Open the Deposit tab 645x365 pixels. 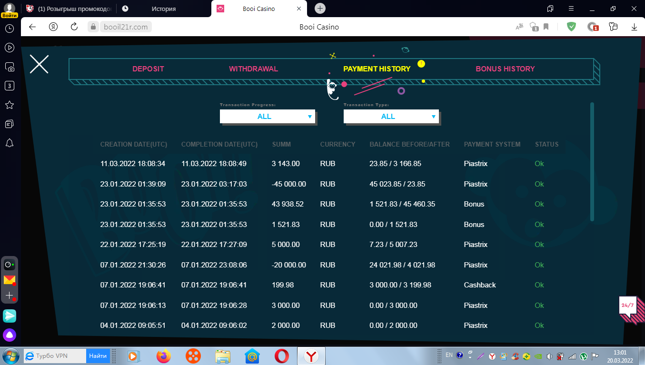pos(148,69)
